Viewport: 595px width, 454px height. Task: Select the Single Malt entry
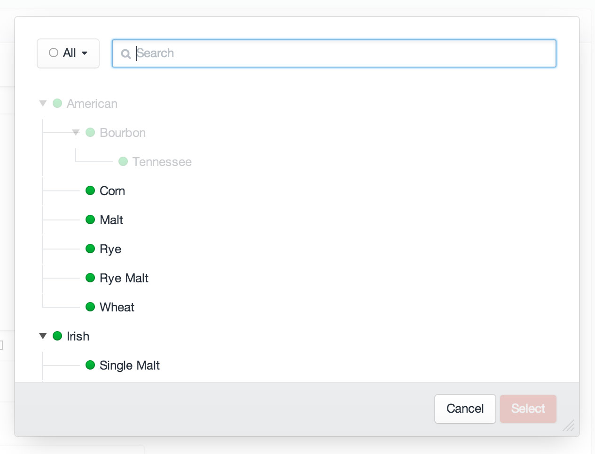tap(129, 365)
